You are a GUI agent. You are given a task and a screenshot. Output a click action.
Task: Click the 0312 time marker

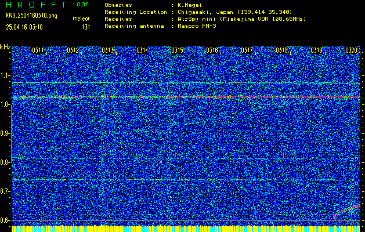pyautogui.click(x=73, y=50)
